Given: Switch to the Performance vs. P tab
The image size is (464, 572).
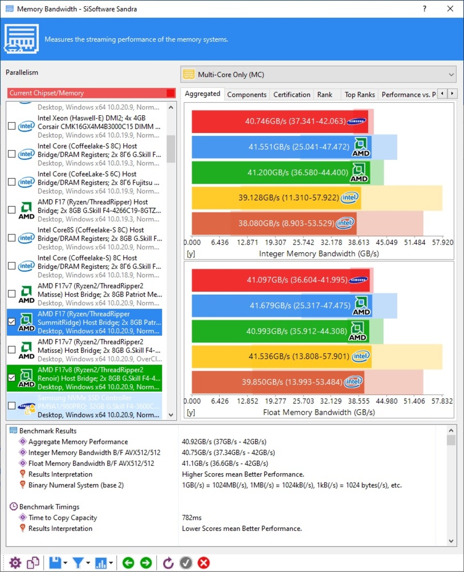Looking at the screenshot, I should tap(408, 94).
